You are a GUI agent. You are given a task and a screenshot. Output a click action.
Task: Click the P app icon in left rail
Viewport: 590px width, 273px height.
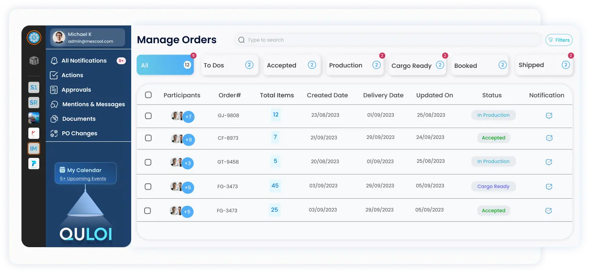click(34, 164)
